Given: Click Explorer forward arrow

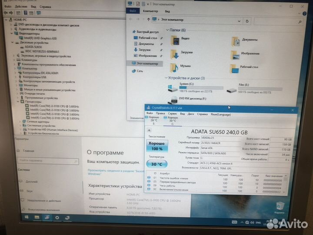Looking at the screenshot, I should point(138,19).
